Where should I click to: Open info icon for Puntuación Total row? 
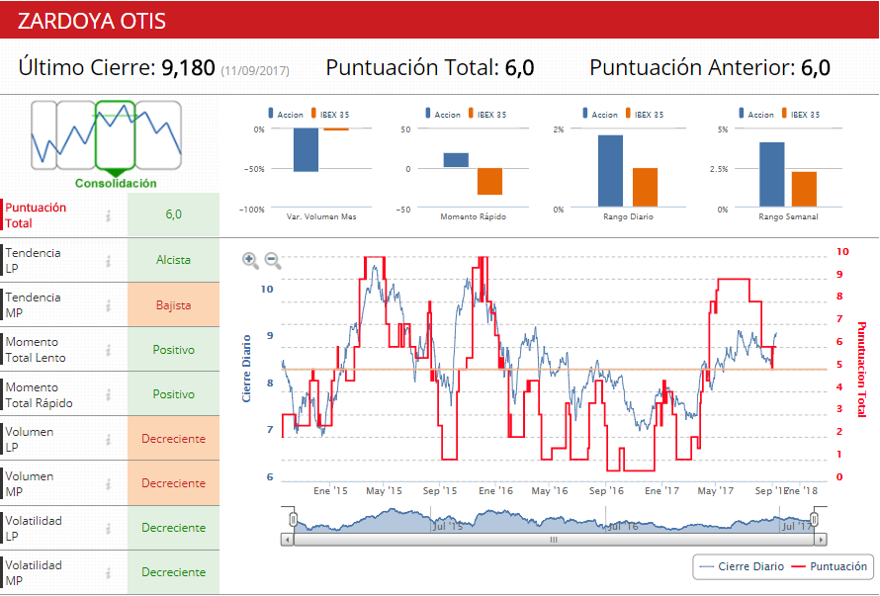coord(109,215)
